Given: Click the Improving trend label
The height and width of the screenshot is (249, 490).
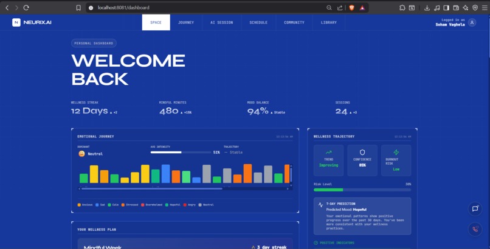Looking at the screenshot, I should 328,165.
